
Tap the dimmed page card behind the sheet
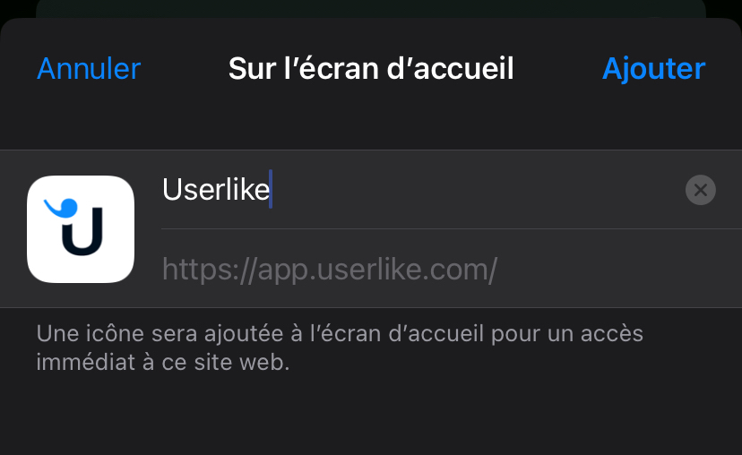tap(371, 9)
